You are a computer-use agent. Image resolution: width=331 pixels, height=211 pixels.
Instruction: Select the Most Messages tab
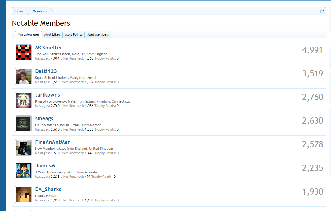[28, 34]
